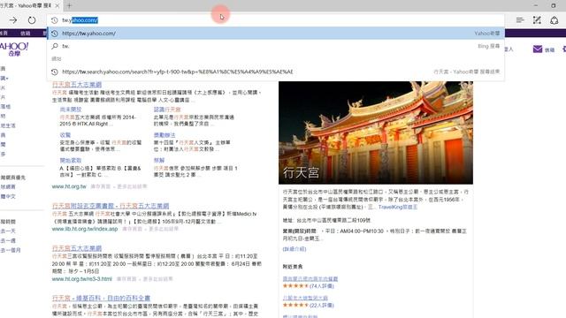Screen dimensions: 566x318
Task: Open the Web Note icon in toolbar
Action: click(x=537, y=20)
